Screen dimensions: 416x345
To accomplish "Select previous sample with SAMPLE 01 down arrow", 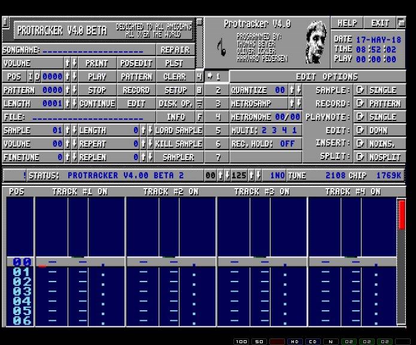I will click(74, 130).
